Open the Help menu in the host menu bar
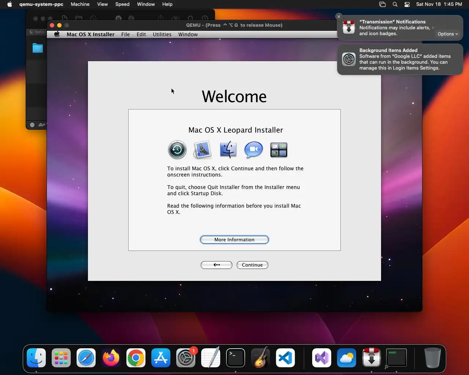The image size is (469, 375). (x=167, y=4)
